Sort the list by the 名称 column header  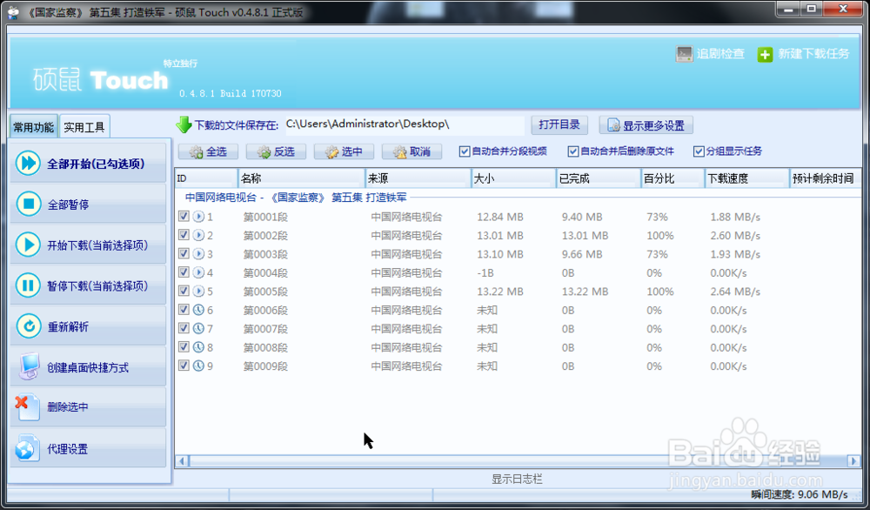tap(301, 178)
